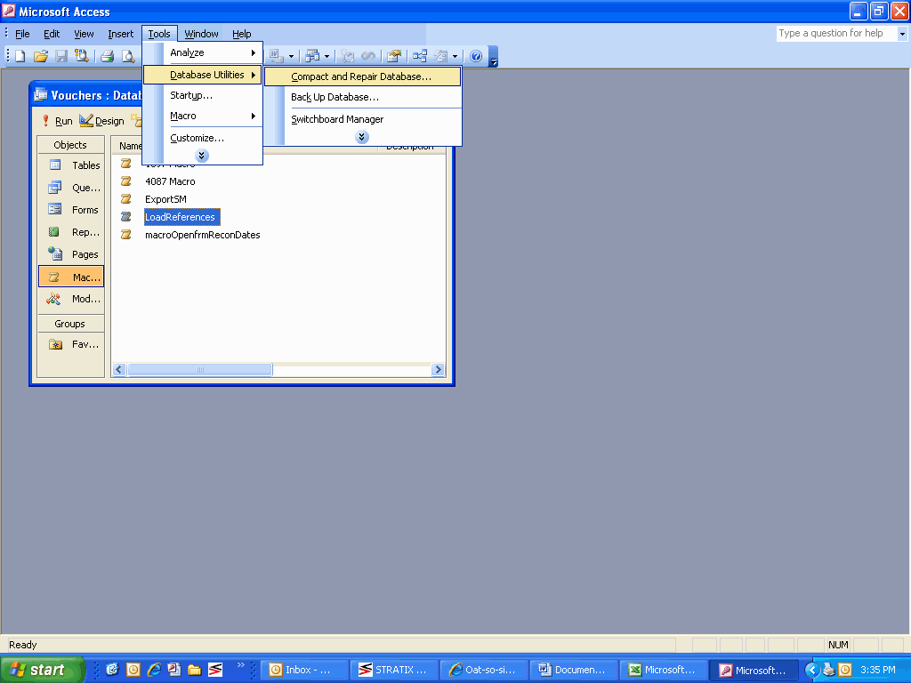Launch Internet Explorer from quick launch
911x683 pixels.
coord(154,670)
